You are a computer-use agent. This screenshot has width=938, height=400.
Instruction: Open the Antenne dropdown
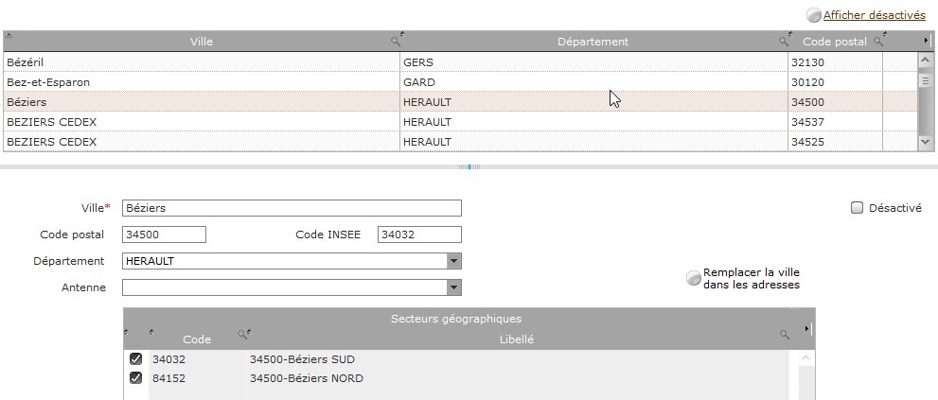tap(454, 287)
